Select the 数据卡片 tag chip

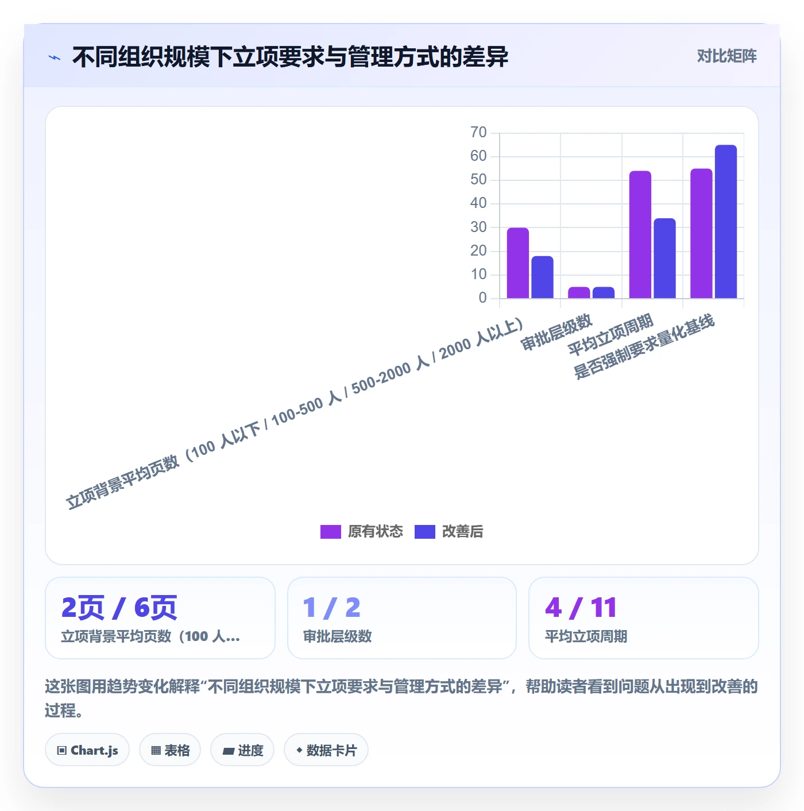tap(326, 750)
